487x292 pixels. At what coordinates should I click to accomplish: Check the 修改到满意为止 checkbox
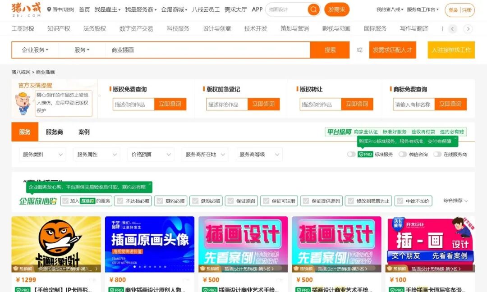click(351, 201)
